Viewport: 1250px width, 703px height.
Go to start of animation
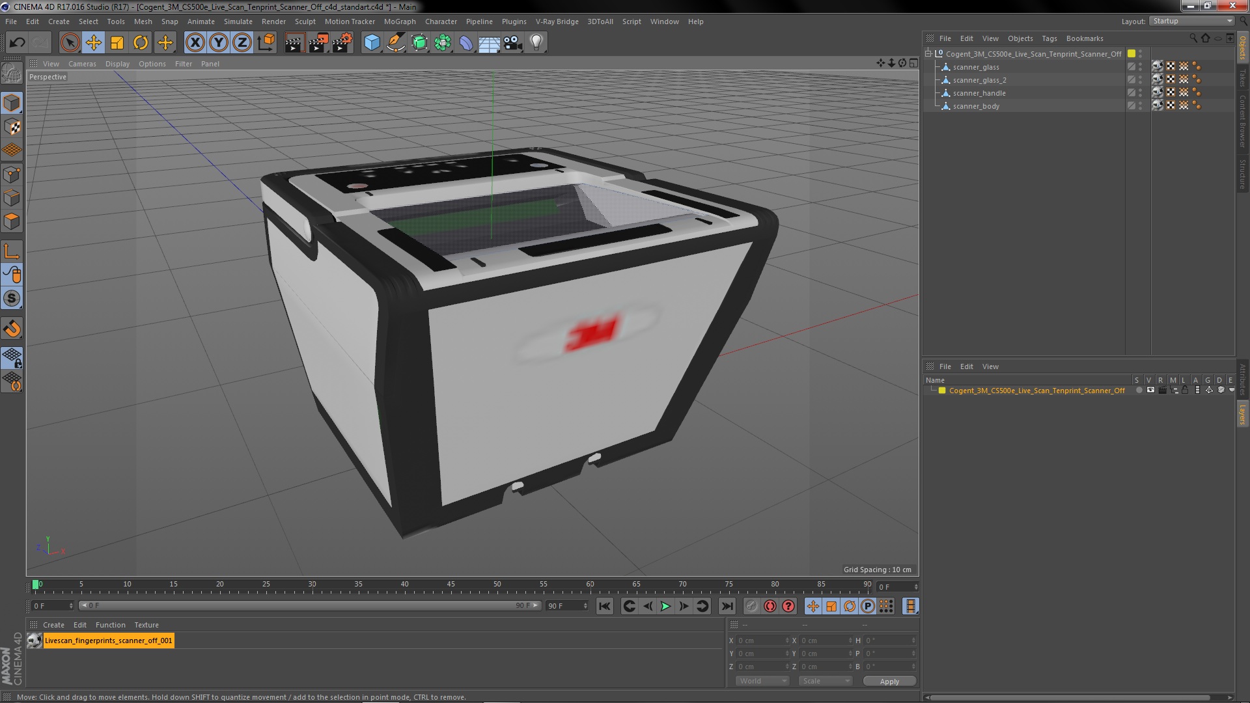[x=604, y=606]
